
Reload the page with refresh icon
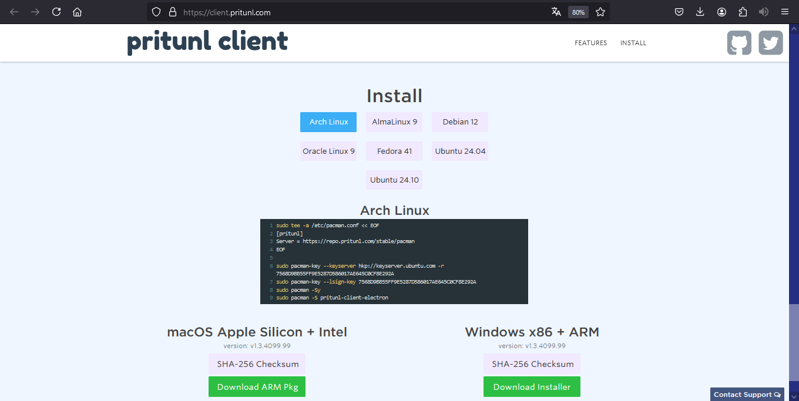56,12
